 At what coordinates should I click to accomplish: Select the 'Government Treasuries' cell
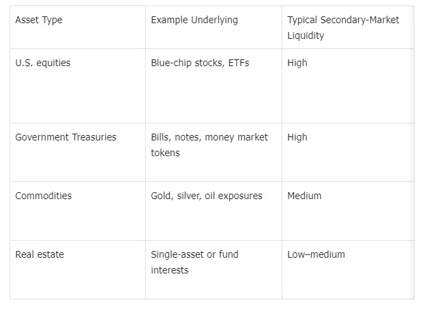pyautogui.click(x=65, y=137)
